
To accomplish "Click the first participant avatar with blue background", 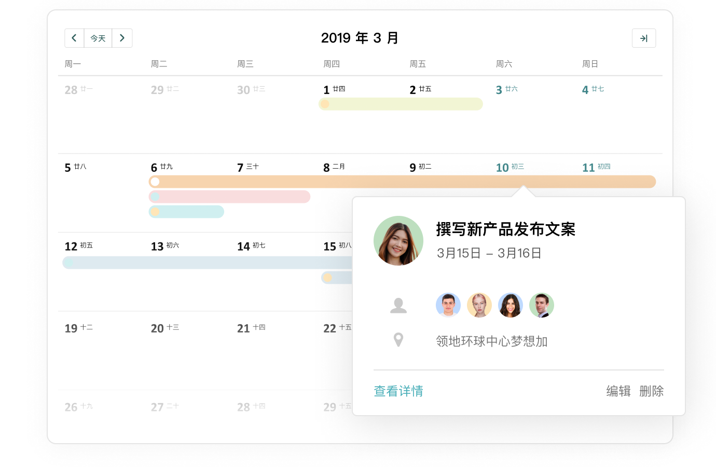I will coord(448,305).
